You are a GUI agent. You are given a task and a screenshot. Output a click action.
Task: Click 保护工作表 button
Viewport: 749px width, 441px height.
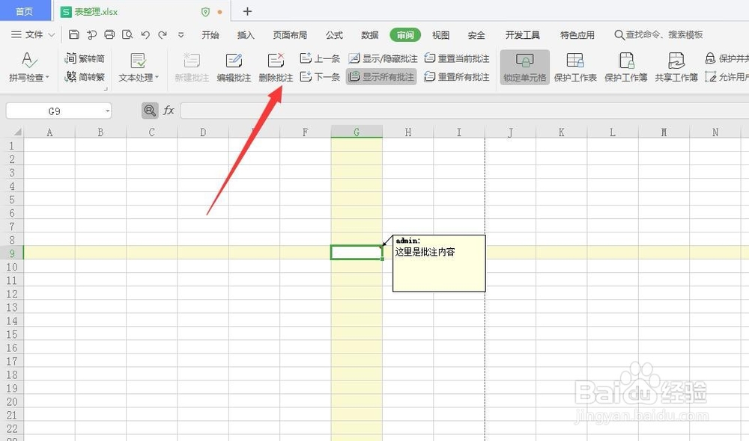coord(575,67)
